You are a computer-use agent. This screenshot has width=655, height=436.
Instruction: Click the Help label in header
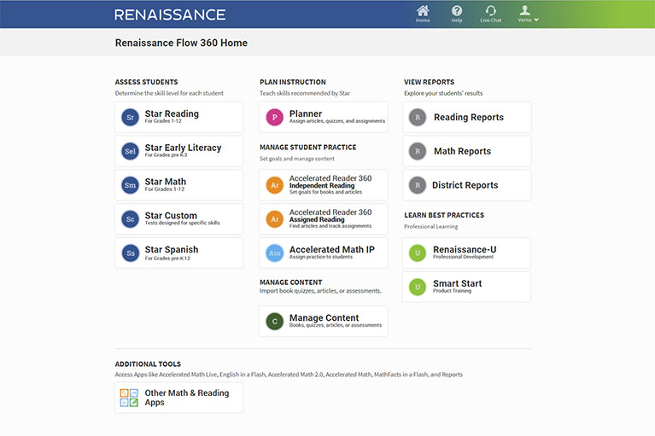click(457, 20)
